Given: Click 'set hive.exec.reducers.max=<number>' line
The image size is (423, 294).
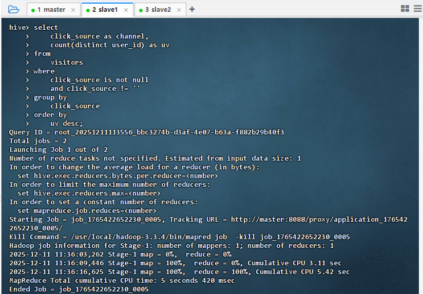Looking at the screenshot, I should (89, 193).
